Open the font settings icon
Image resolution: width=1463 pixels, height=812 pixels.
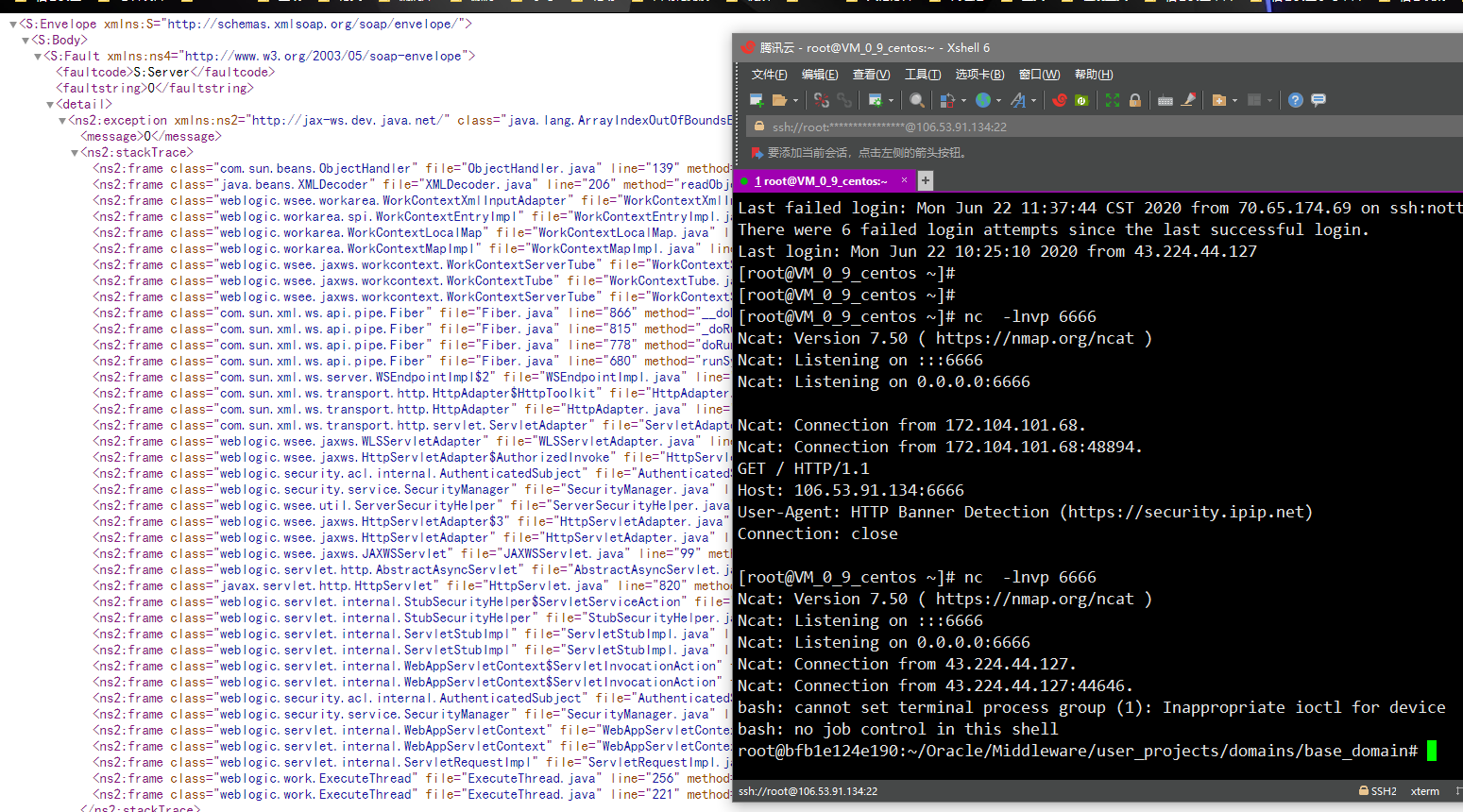pos(1018,100)
